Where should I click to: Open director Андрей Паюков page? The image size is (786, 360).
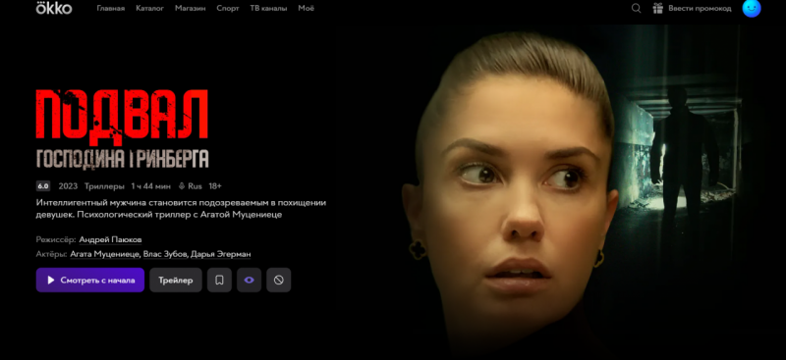(x=110, y=239)
